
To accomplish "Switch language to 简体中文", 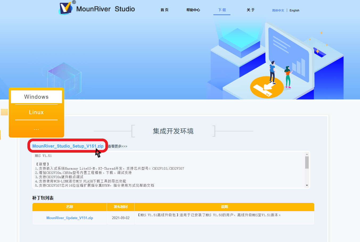I will (x=278, y=10).
